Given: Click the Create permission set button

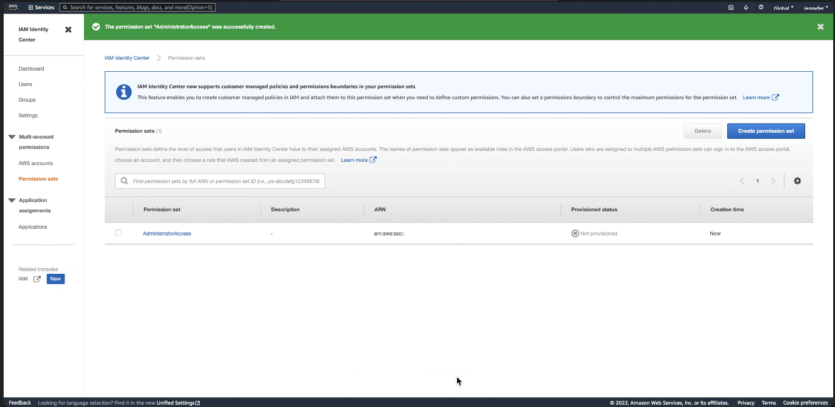Looking at the screenshot, I should coord(766,131).
